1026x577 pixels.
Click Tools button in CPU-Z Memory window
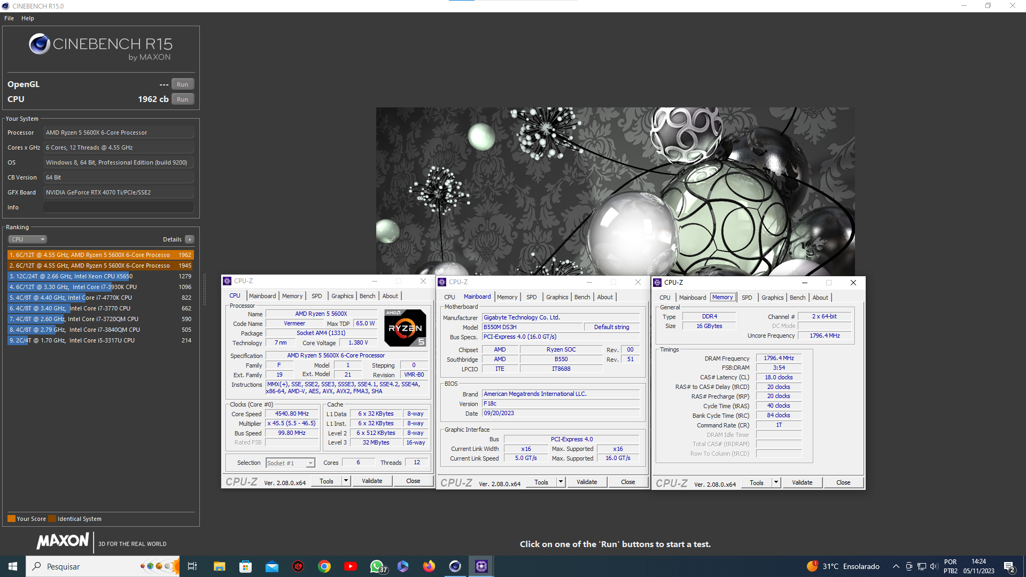756,482
